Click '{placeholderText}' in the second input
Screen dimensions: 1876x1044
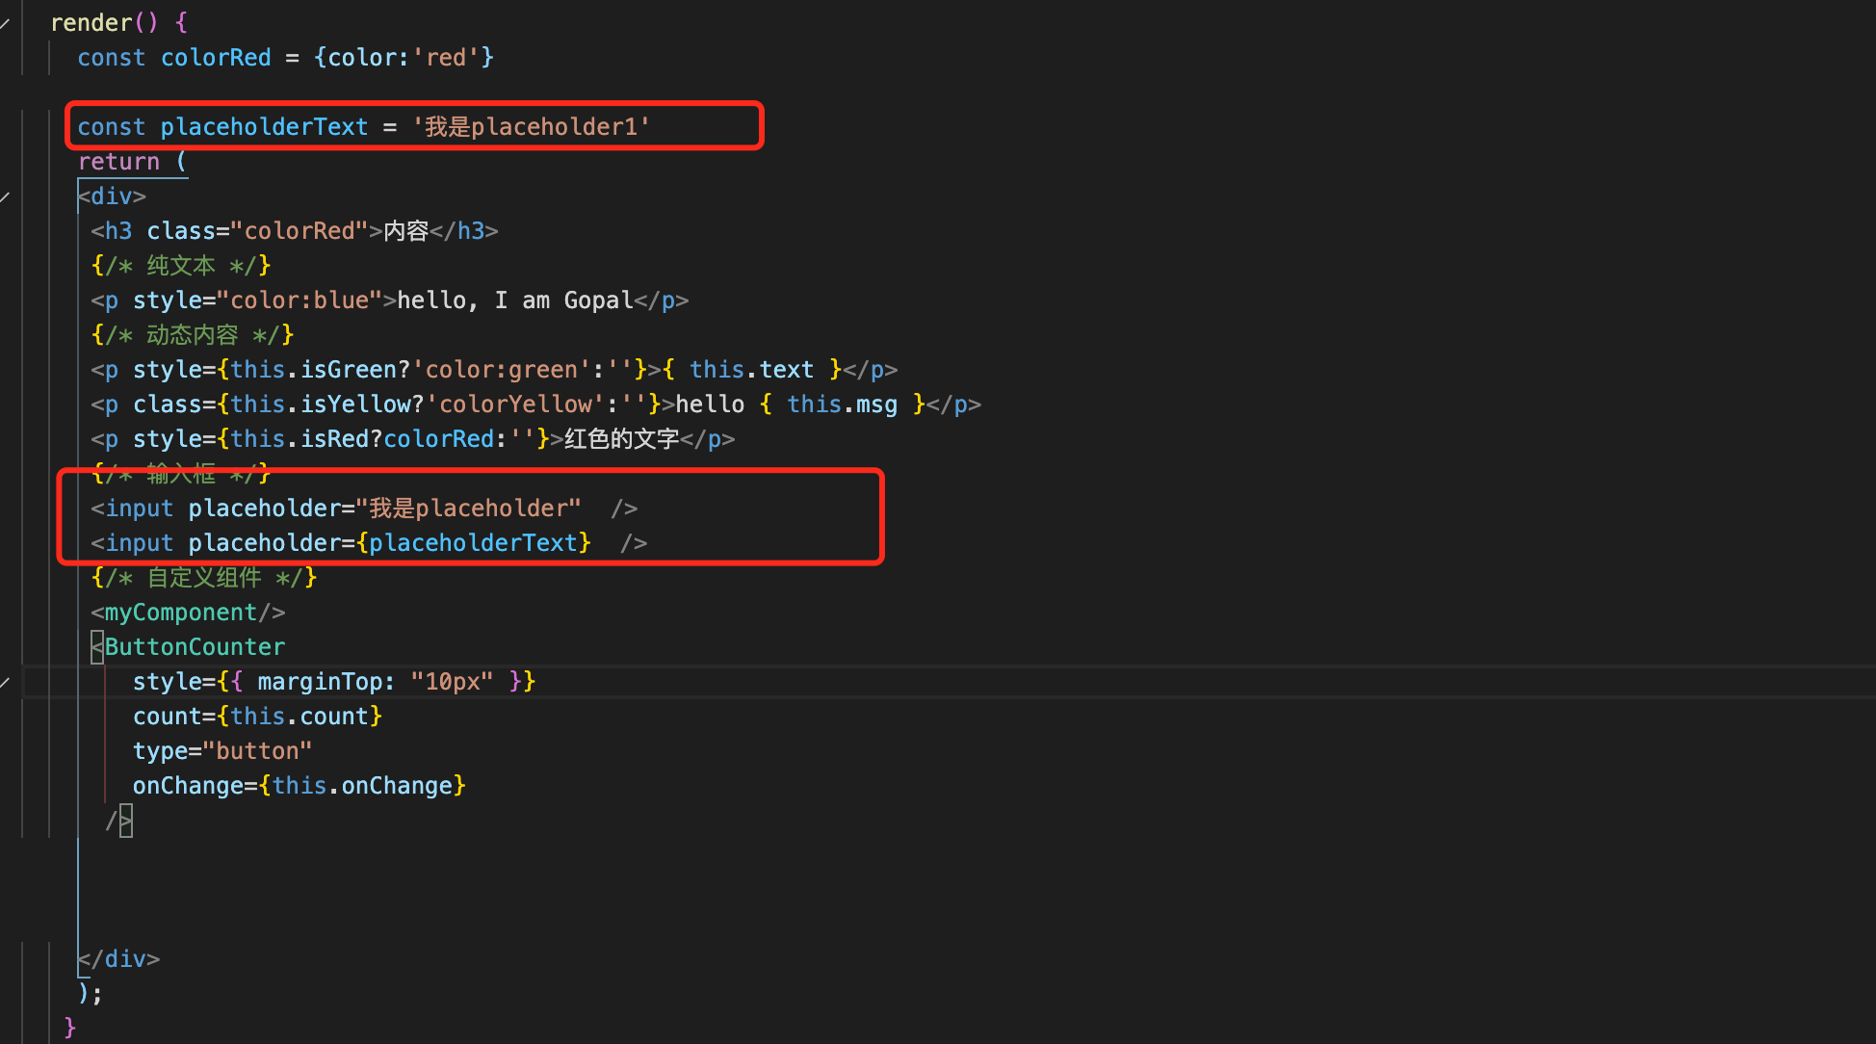pyautogui.click(x=473, y=543)
